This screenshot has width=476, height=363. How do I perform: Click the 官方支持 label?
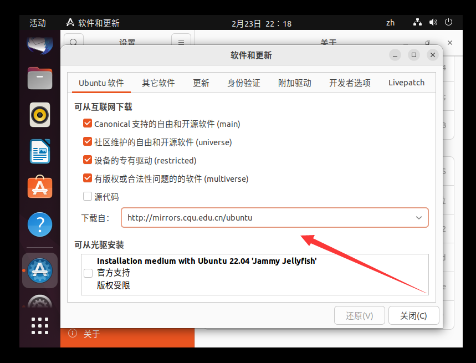(114, 273)
